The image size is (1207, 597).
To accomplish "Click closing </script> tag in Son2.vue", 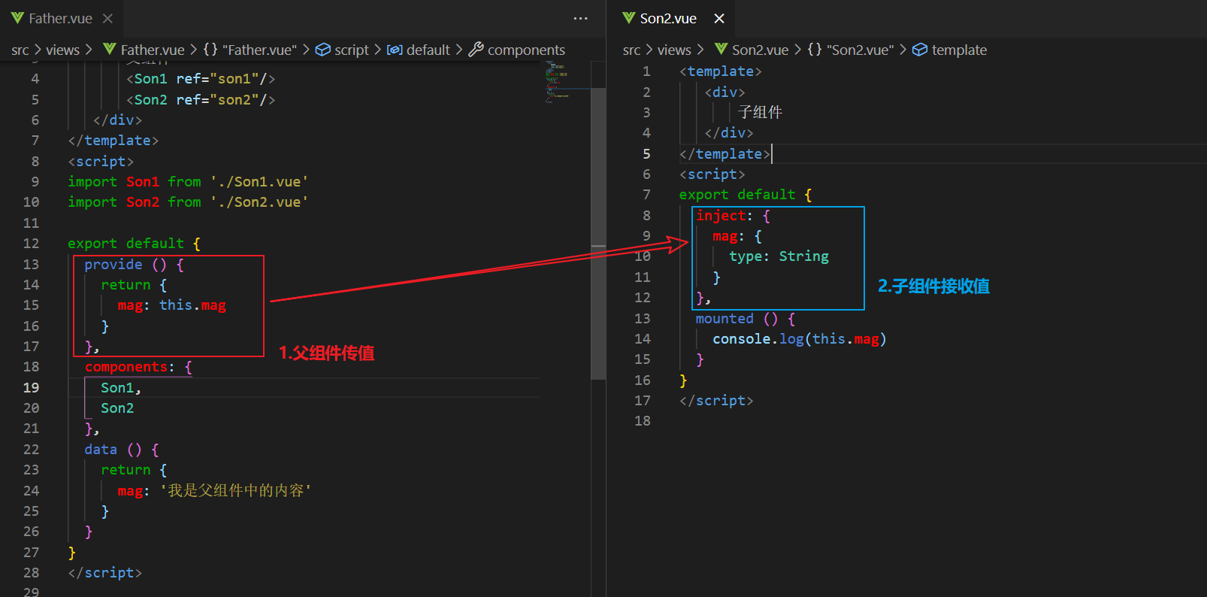I will tap(716, 400).
